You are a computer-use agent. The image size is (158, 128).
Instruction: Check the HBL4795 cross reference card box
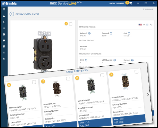(136, 72)
